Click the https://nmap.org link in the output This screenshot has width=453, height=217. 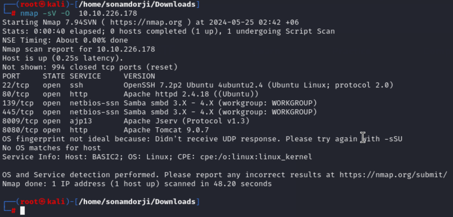(x=146, y=22)
